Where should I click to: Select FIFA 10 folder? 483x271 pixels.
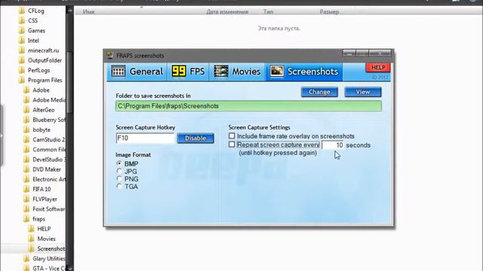(x=42, y=189)
